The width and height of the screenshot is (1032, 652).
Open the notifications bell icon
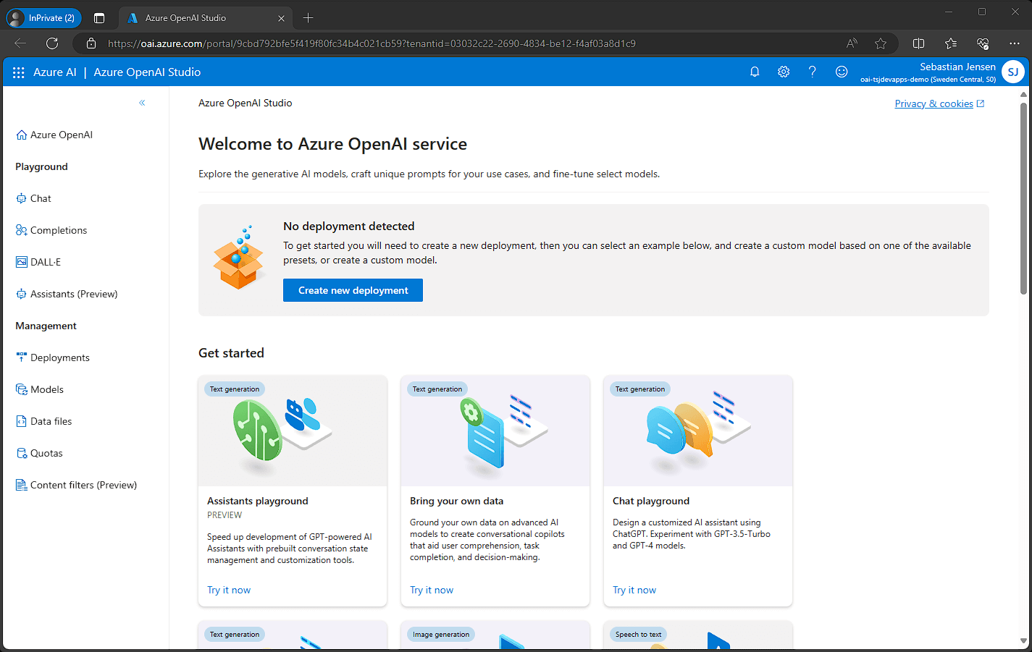coord(755,72)
